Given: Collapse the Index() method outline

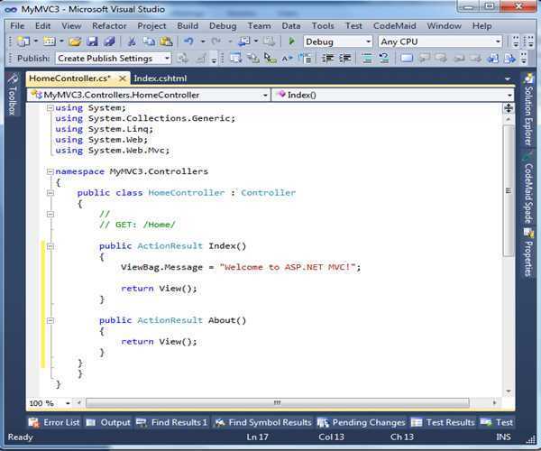Looking at the screenshot, I should point(49,245).
